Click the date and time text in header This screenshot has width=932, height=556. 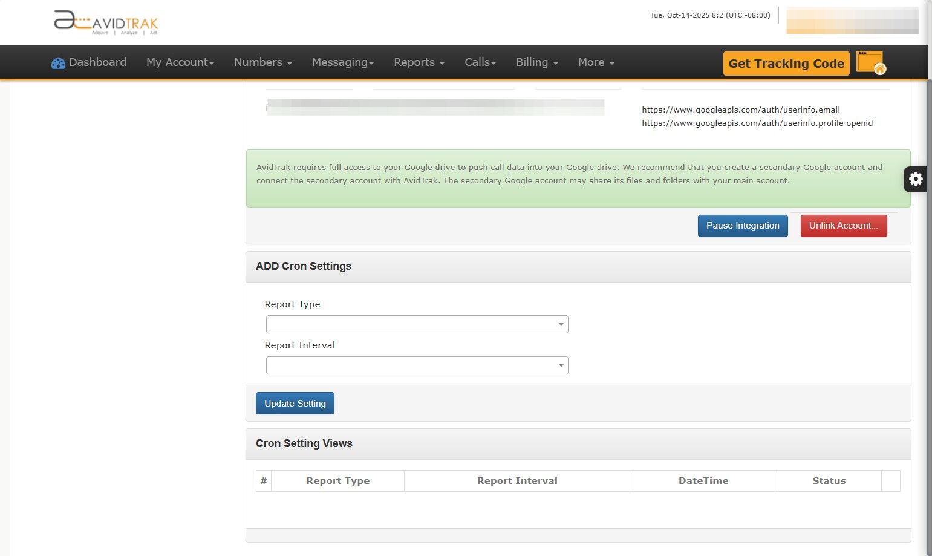(x=710, y=15)
